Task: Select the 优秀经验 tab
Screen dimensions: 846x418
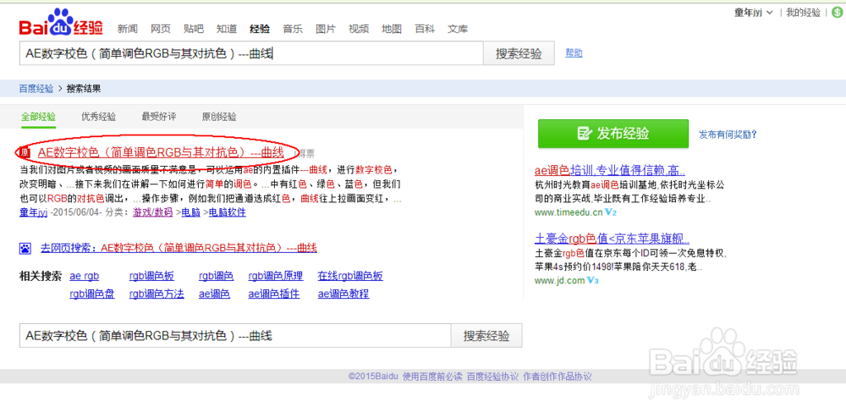Action: click(x=99, y=117)
